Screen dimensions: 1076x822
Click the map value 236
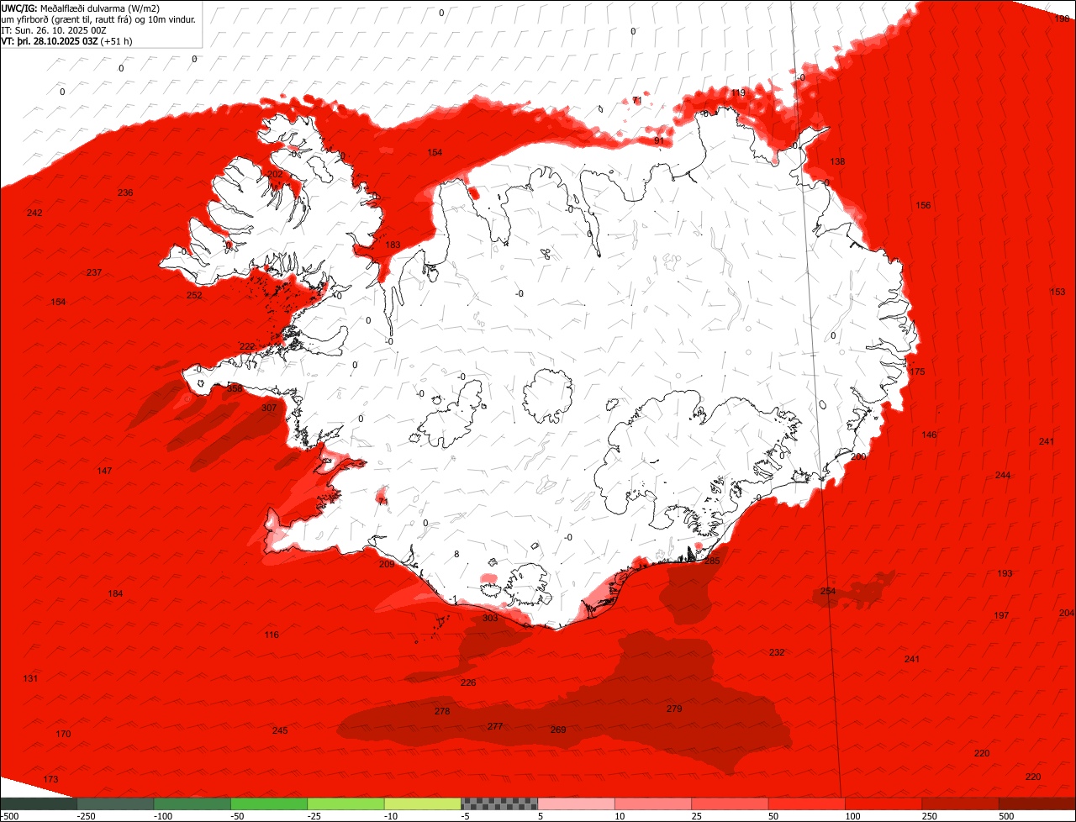point(125,192)
